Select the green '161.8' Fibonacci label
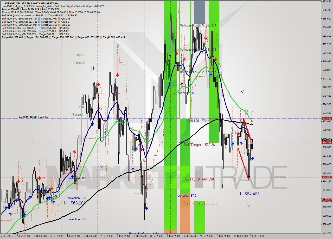This screenshot has width=333, height=239. [x=80, y=55]
